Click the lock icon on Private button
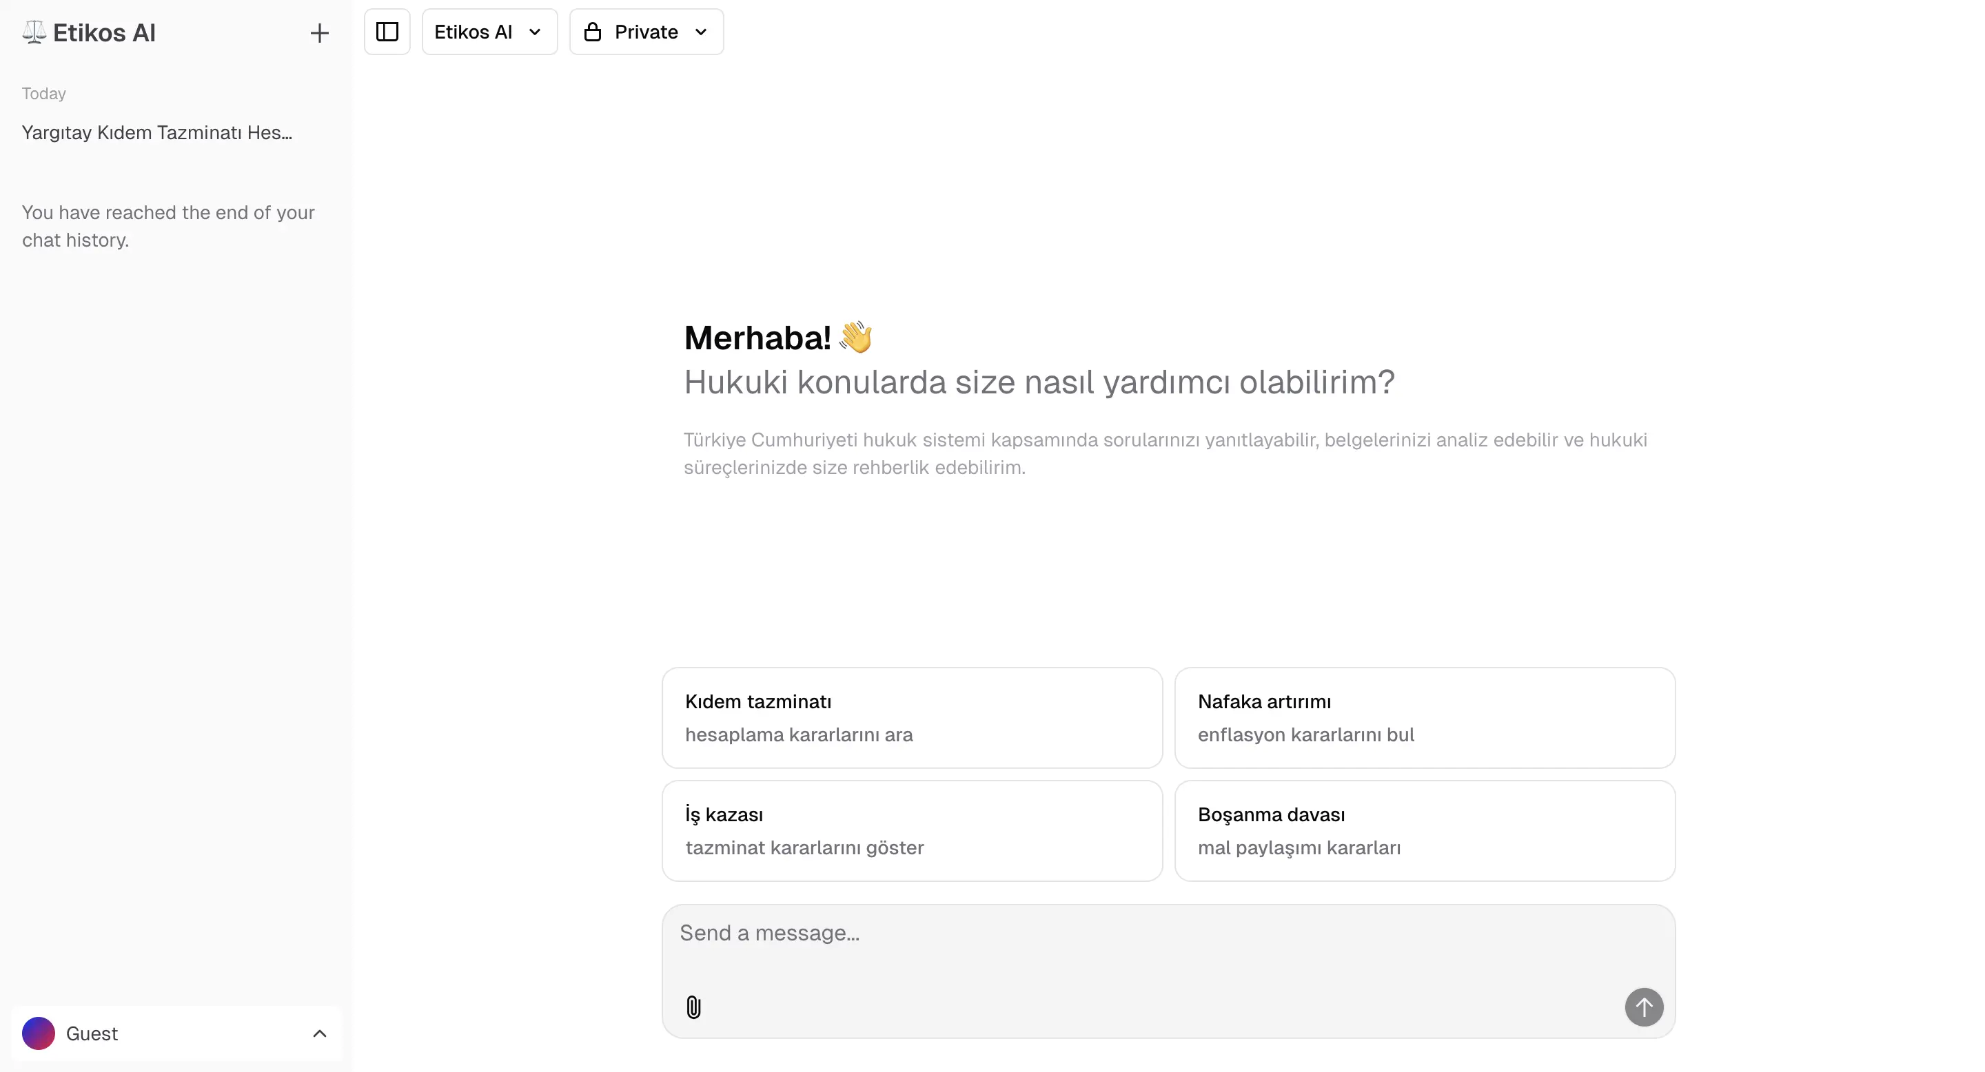1985x1072 pixels. [593, 32]
